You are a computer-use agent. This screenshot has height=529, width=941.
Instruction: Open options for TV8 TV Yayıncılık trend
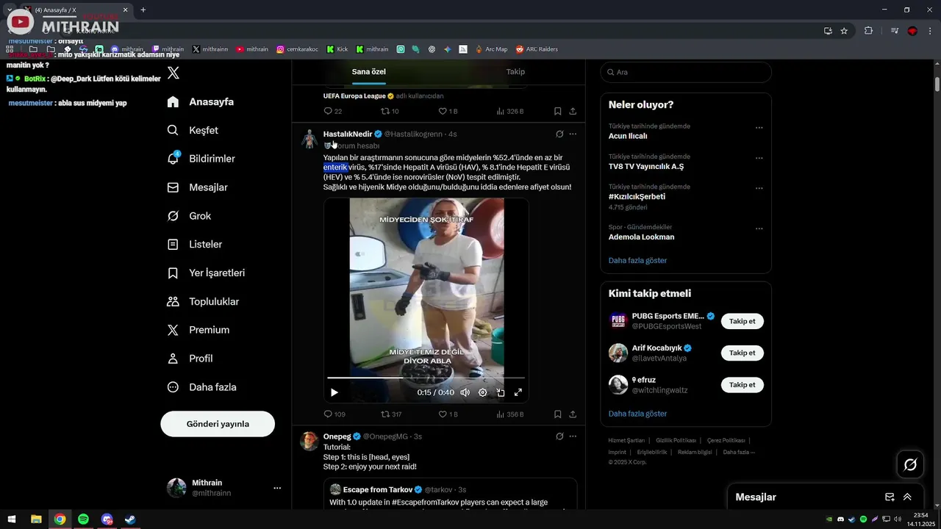pyautogui.click(x=759, y=159)
